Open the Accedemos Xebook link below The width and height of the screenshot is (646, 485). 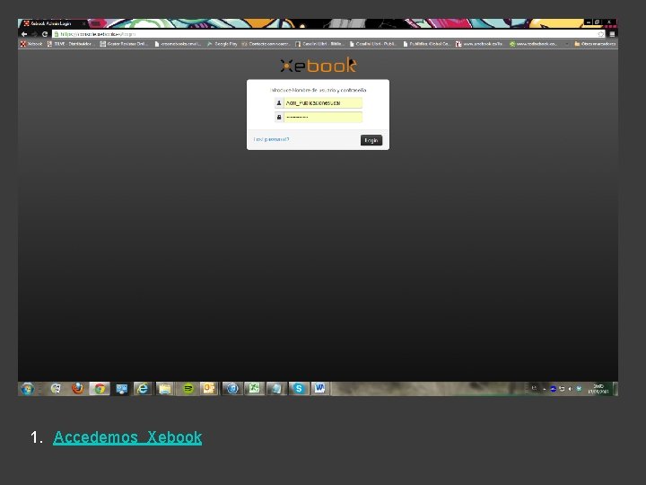pos(127,437)
